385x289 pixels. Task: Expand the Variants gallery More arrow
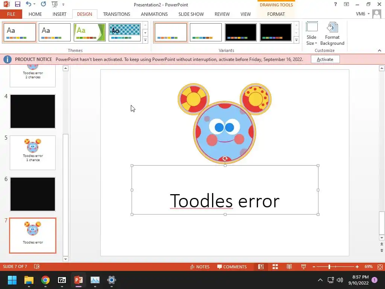click(296, 40)
